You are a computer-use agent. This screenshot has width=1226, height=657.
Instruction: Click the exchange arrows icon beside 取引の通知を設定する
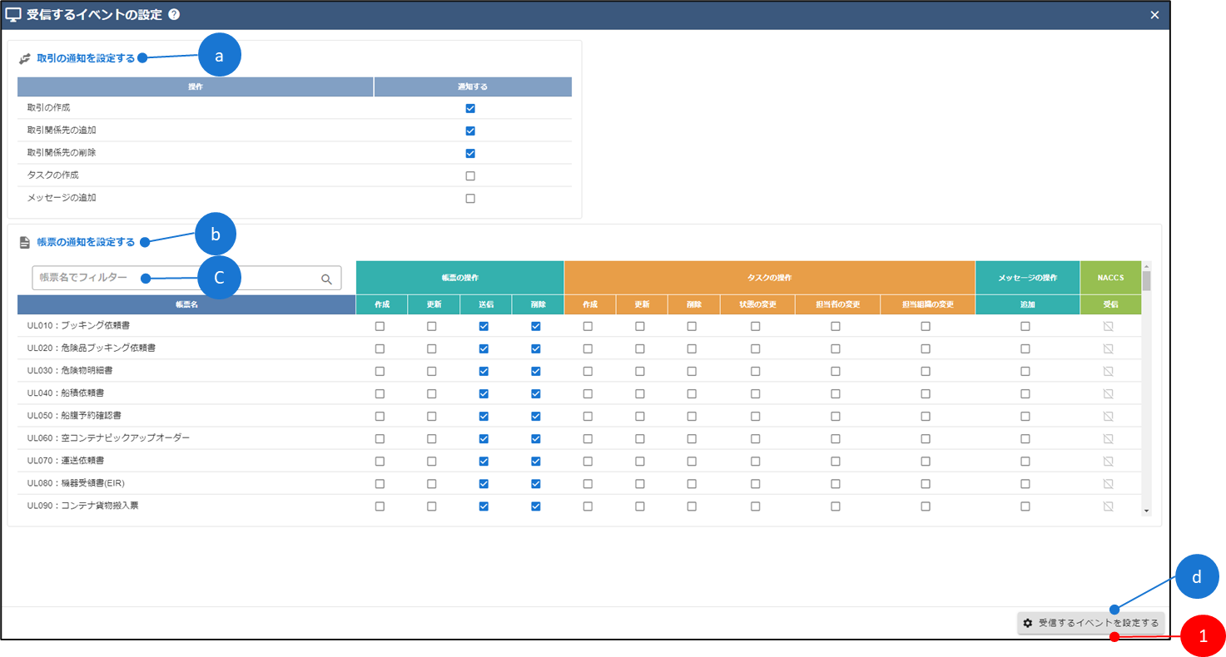point(25,59)
